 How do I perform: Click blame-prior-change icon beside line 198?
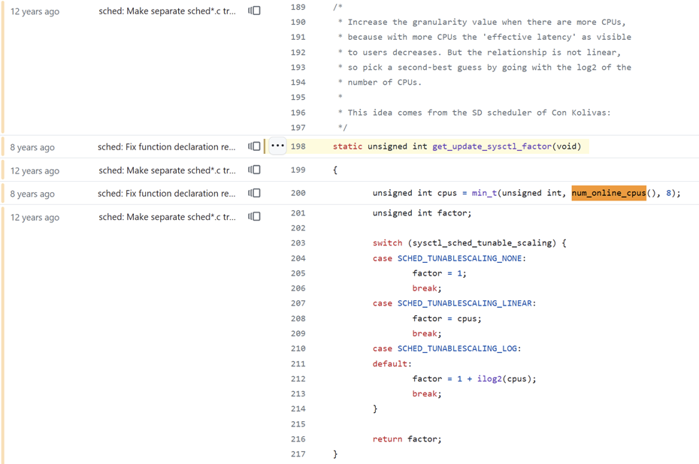255,146
